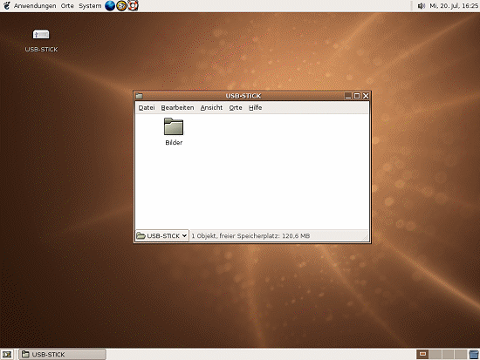
Task: Open the Bearbeiten menu
Action: pyautogui.click(x=177, y=108)
